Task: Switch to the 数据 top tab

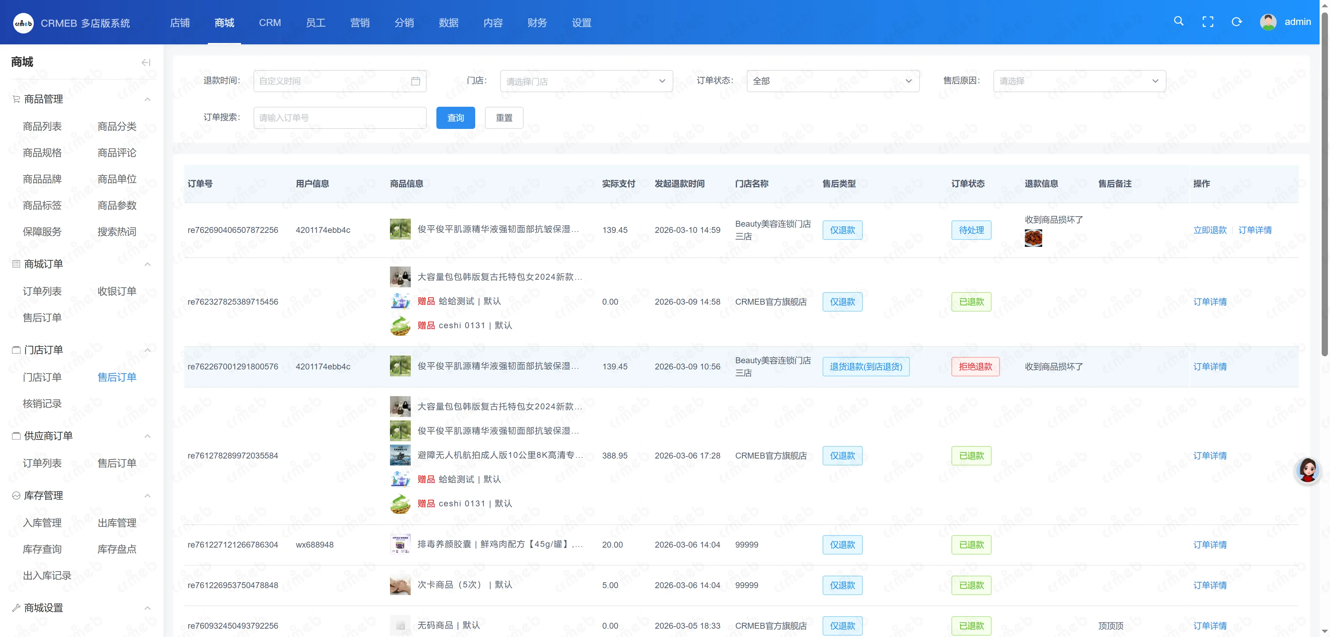Action: tap(449, 23)
